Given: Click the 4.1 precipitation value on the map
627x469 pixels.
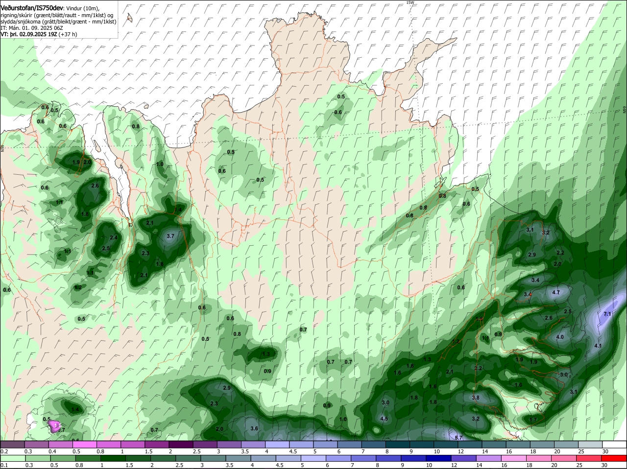Looking at the screenshot, I should point(598,346).
